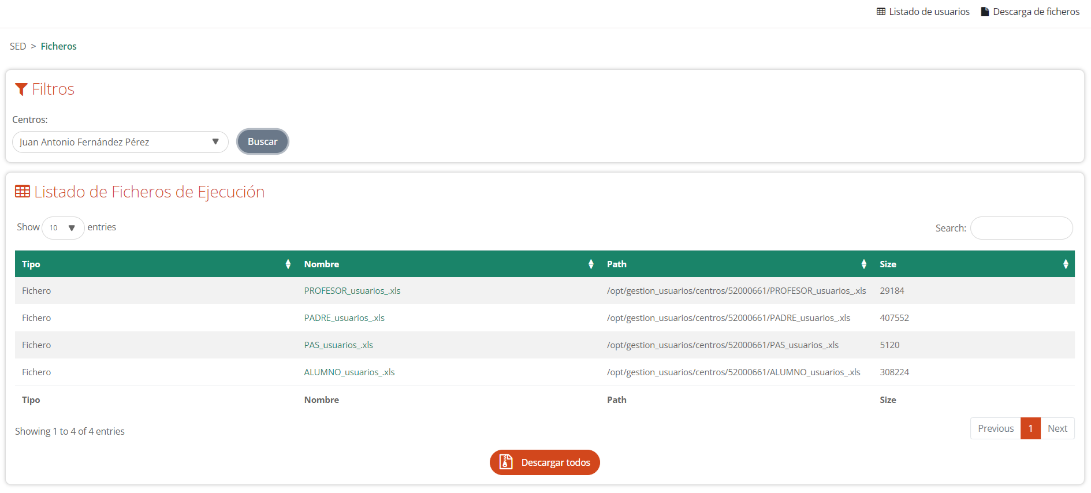This screenshot has height=493, width=1091.
Task: Click the table icon beside Listado de usuarios
Action: click(x=881, y=12)
